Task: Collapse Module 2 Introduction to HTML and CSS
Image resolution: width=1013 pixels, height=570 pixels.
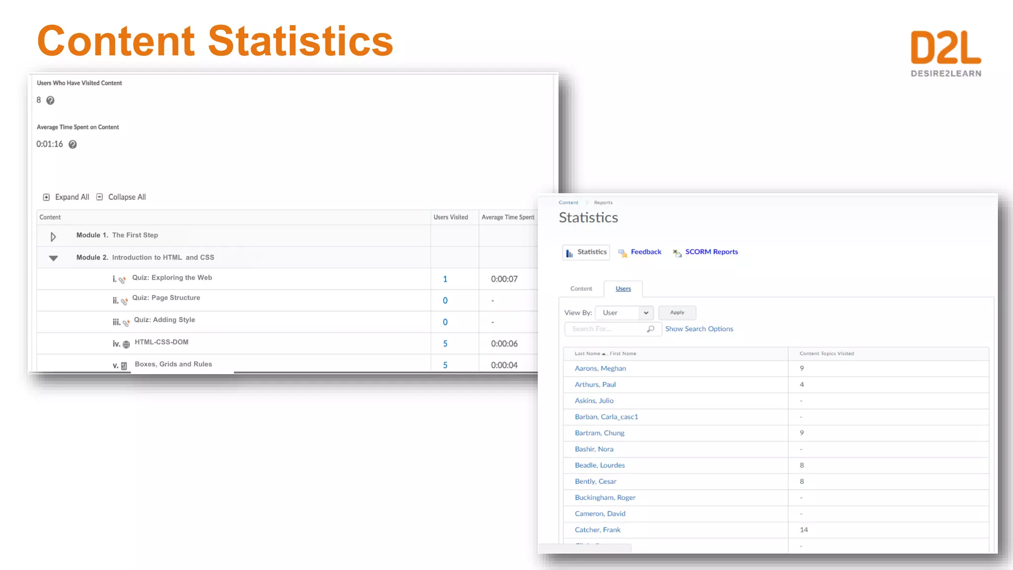Action: click(53, 258)
